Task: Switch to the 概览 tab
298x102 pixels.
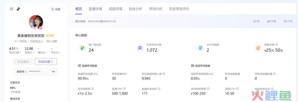Action: [79, 9]
